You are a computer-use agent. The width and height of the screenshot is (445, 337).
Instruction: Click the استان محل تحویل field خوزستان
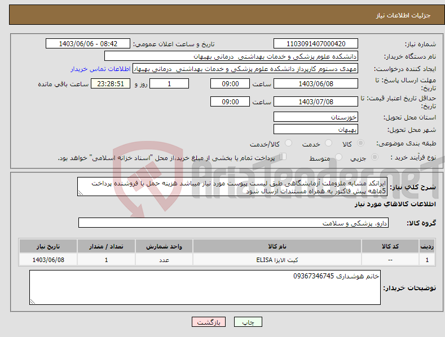coord(316,117)
